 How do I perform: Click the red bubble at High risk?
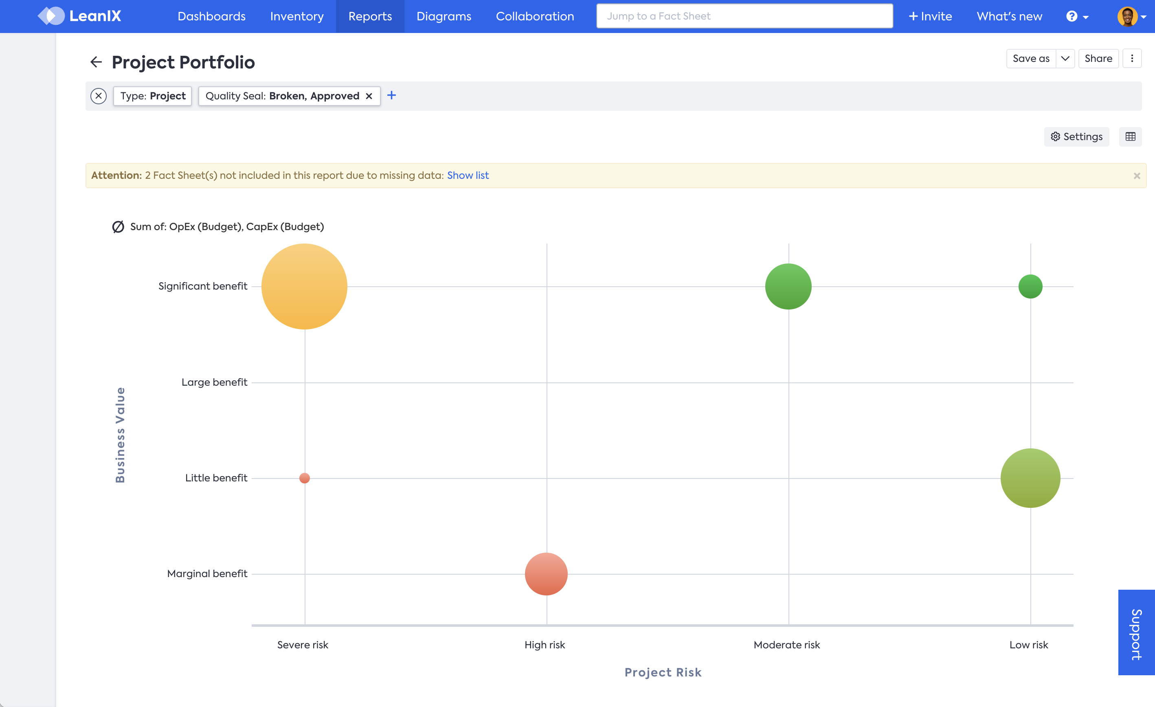click(546, 574)
